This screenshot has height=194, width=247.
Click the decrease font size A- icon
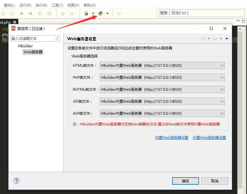pos(72,13)
